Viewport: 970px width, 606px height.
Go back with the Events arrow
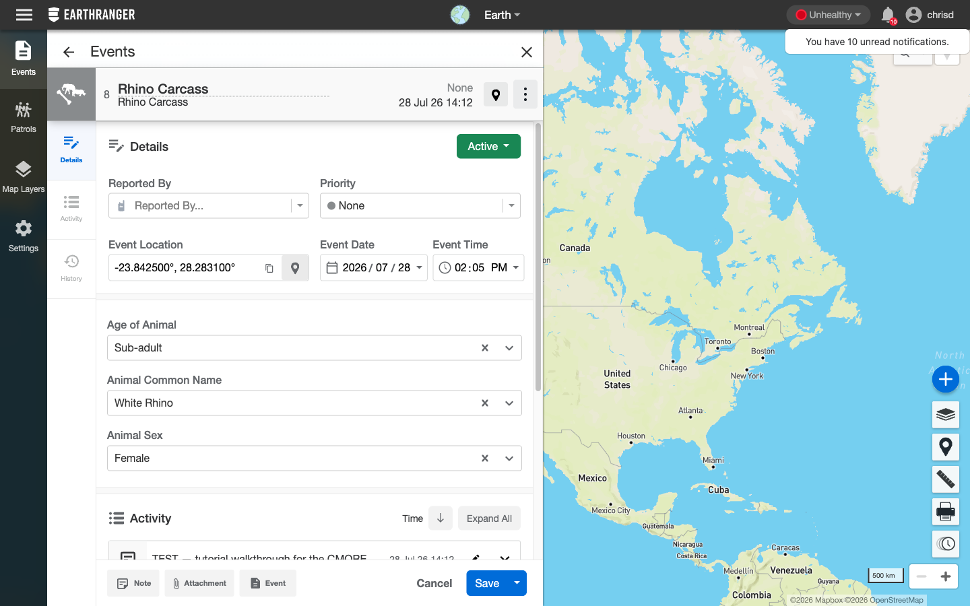(x=69, y=52)
